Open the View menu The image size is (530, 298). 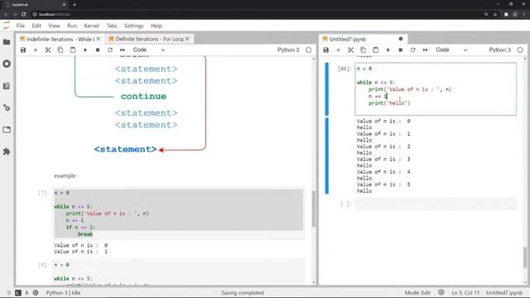coord(54,26)
